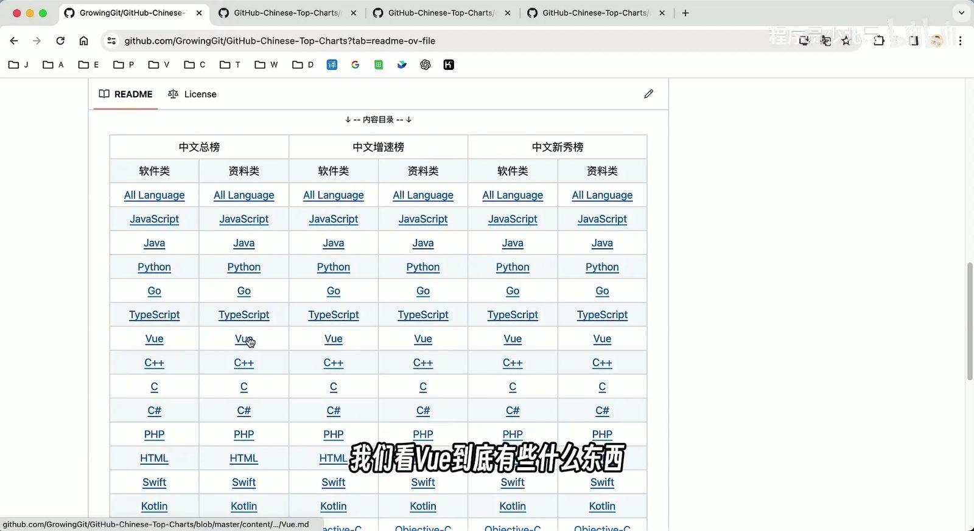Open TypeScript under 中文新秀榜 资料类
974x531 pixels.
click(x=602, y=315)
